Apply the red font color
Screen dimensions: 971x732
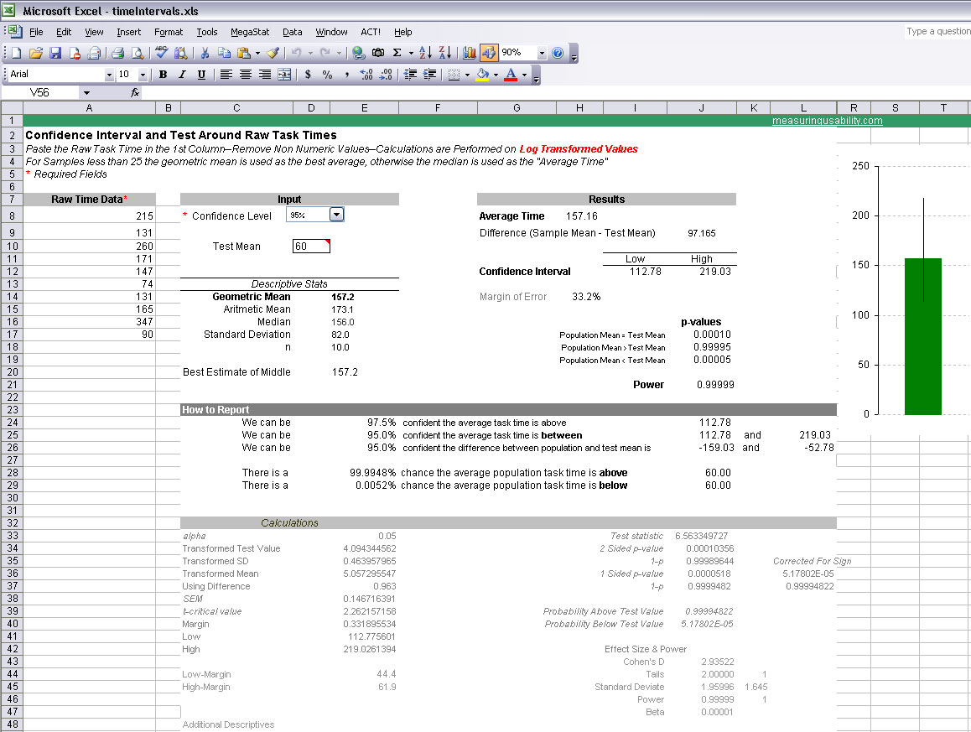[511, 75]
